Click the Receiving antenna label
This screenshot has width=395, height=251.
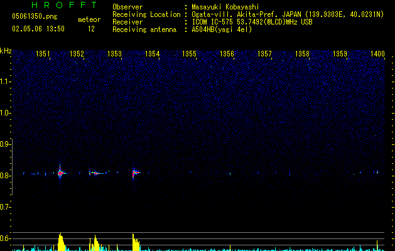tap(144, 29)
